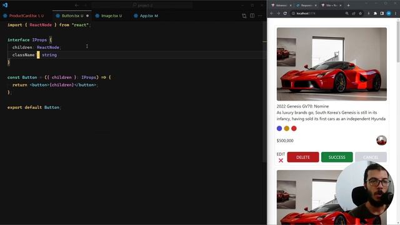Close the first browser tab
The width and height of the screenshot is (400, 225).
pos(291,6)
